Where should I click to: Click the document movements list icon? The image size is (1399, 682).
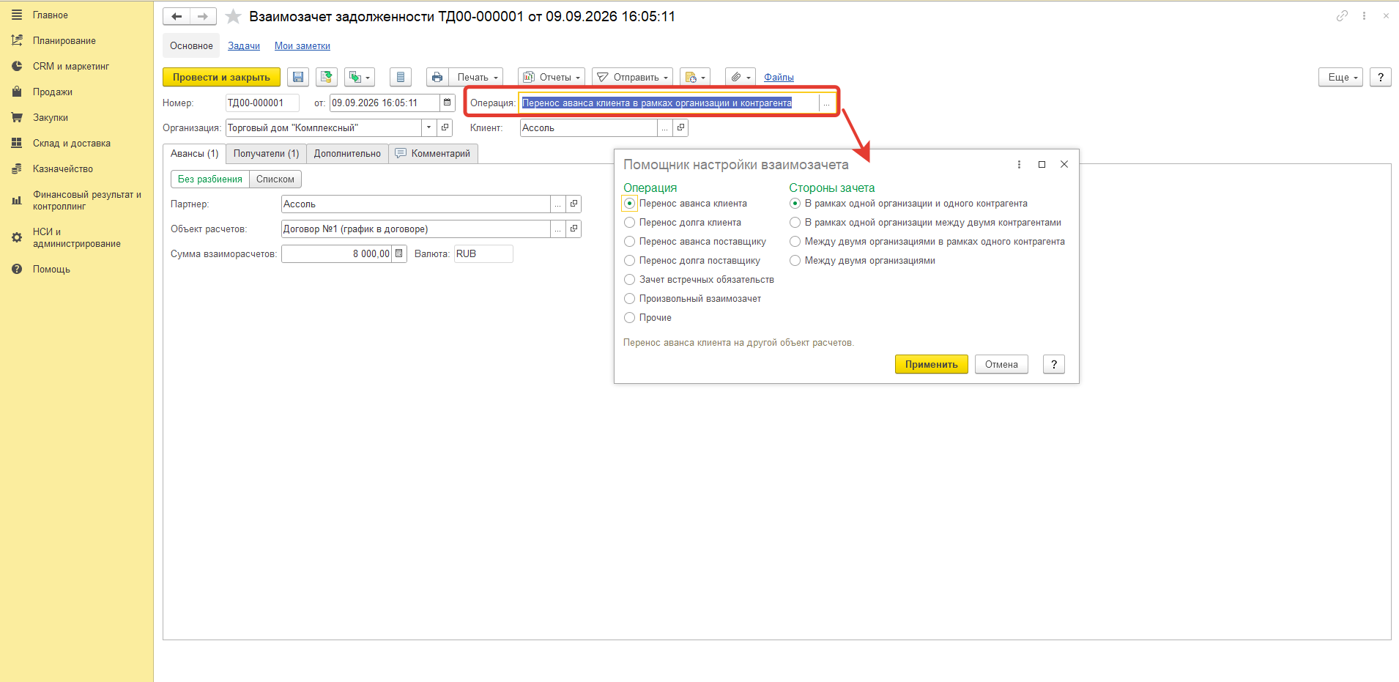click(400, 77)
